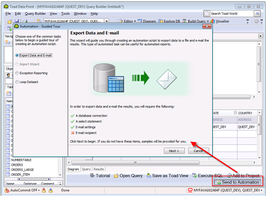Viewport: 267px width, 197px height.
Task: Click the diagram pane vertical scrollbar thumb
Action: [x=259, y=64]
